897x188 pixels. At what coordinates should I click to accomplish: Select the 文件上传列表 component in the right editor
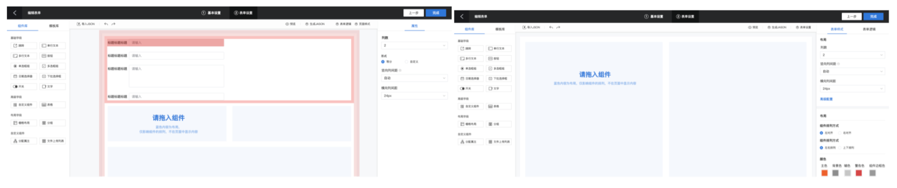point(499,142)
